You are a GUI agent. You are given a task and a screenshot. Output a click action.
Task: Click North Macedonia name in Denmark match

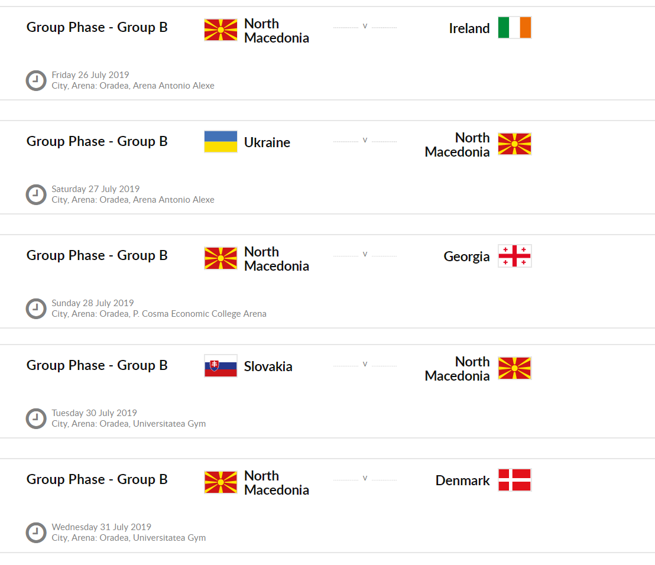click(x=276, y=483)
